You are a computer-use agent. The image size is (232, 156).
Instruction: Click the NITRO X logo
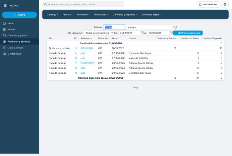pos(14,6)
